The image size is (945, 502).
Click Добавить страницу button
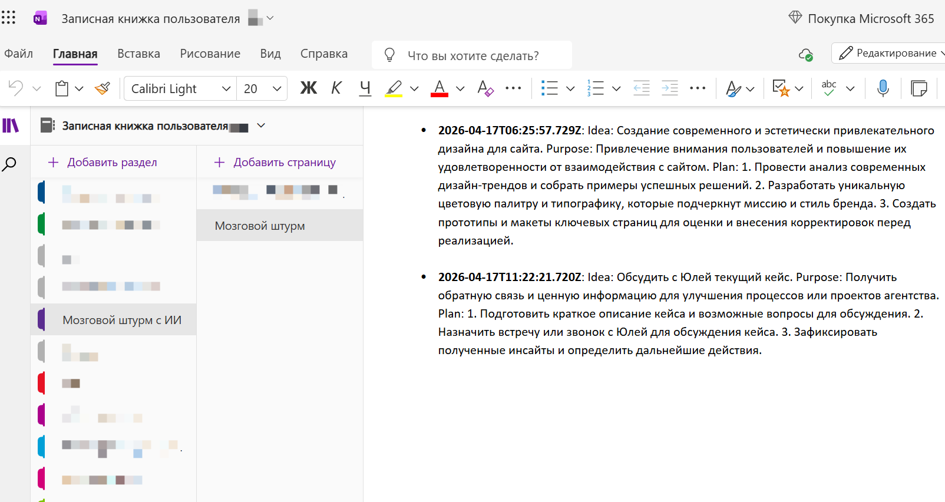[x=275, y=162]
